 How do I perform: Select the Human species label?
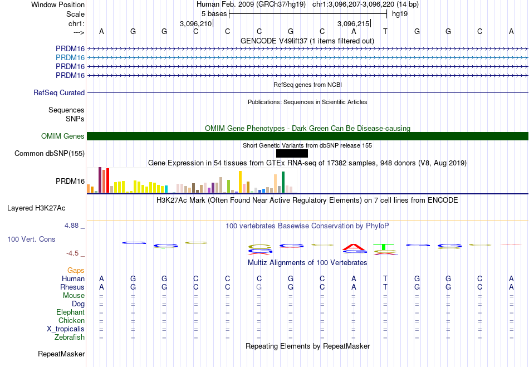73,278
